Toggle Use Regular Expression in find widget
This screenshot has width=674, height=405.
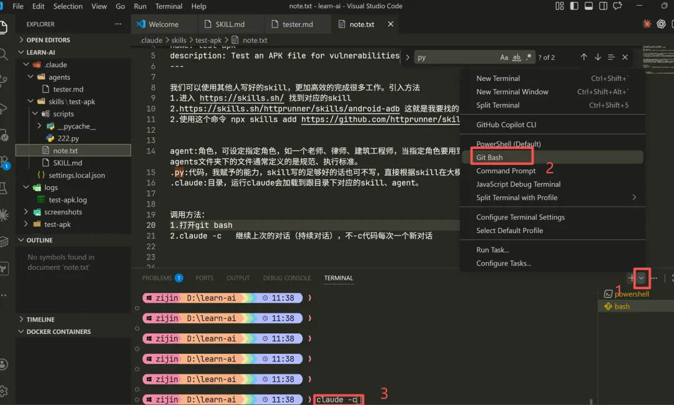coord(529,57)
